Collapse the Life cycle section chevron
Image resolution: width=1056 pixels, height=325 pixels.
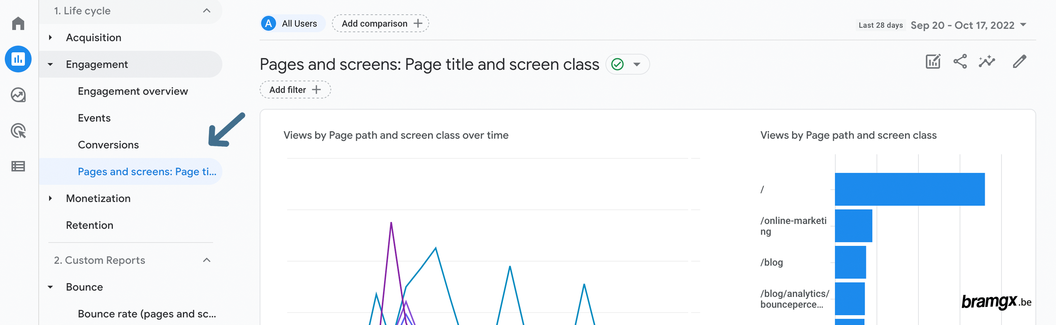coord(207,11)
